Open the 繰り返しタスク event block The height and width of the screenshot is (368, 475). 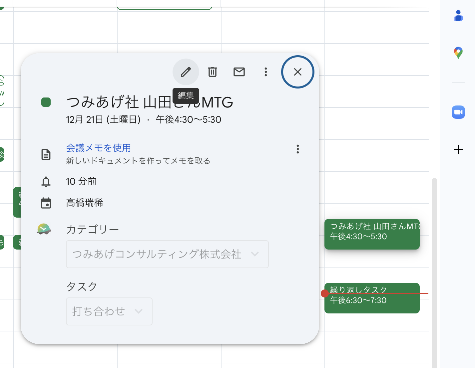tap(372, 298)
